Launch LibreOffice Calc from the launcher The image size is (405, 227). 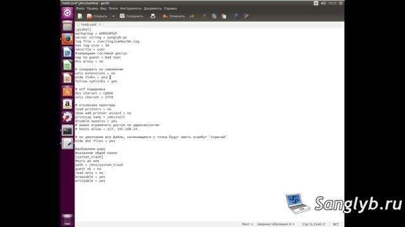click(68, 66)
